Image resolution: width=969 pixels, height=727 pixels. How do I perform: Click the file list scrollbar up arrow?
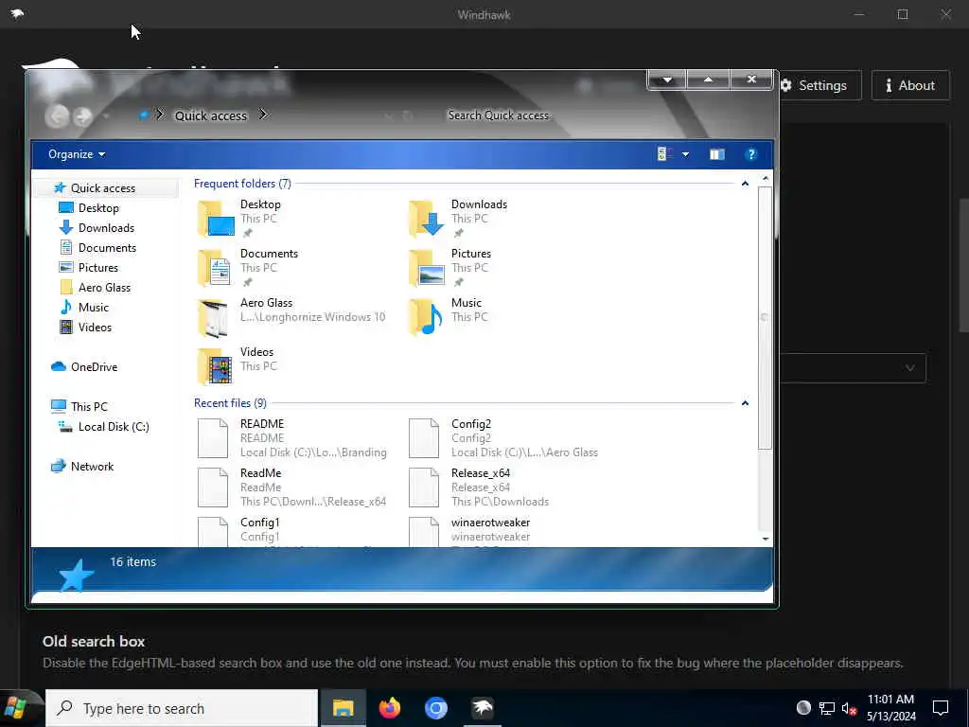[x=765, y=178]
